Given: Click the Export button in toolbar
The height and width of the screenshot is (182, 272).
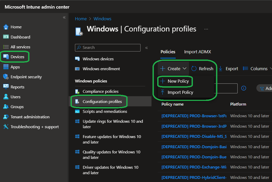Looking at the screenshot, I should click(228, 69).
